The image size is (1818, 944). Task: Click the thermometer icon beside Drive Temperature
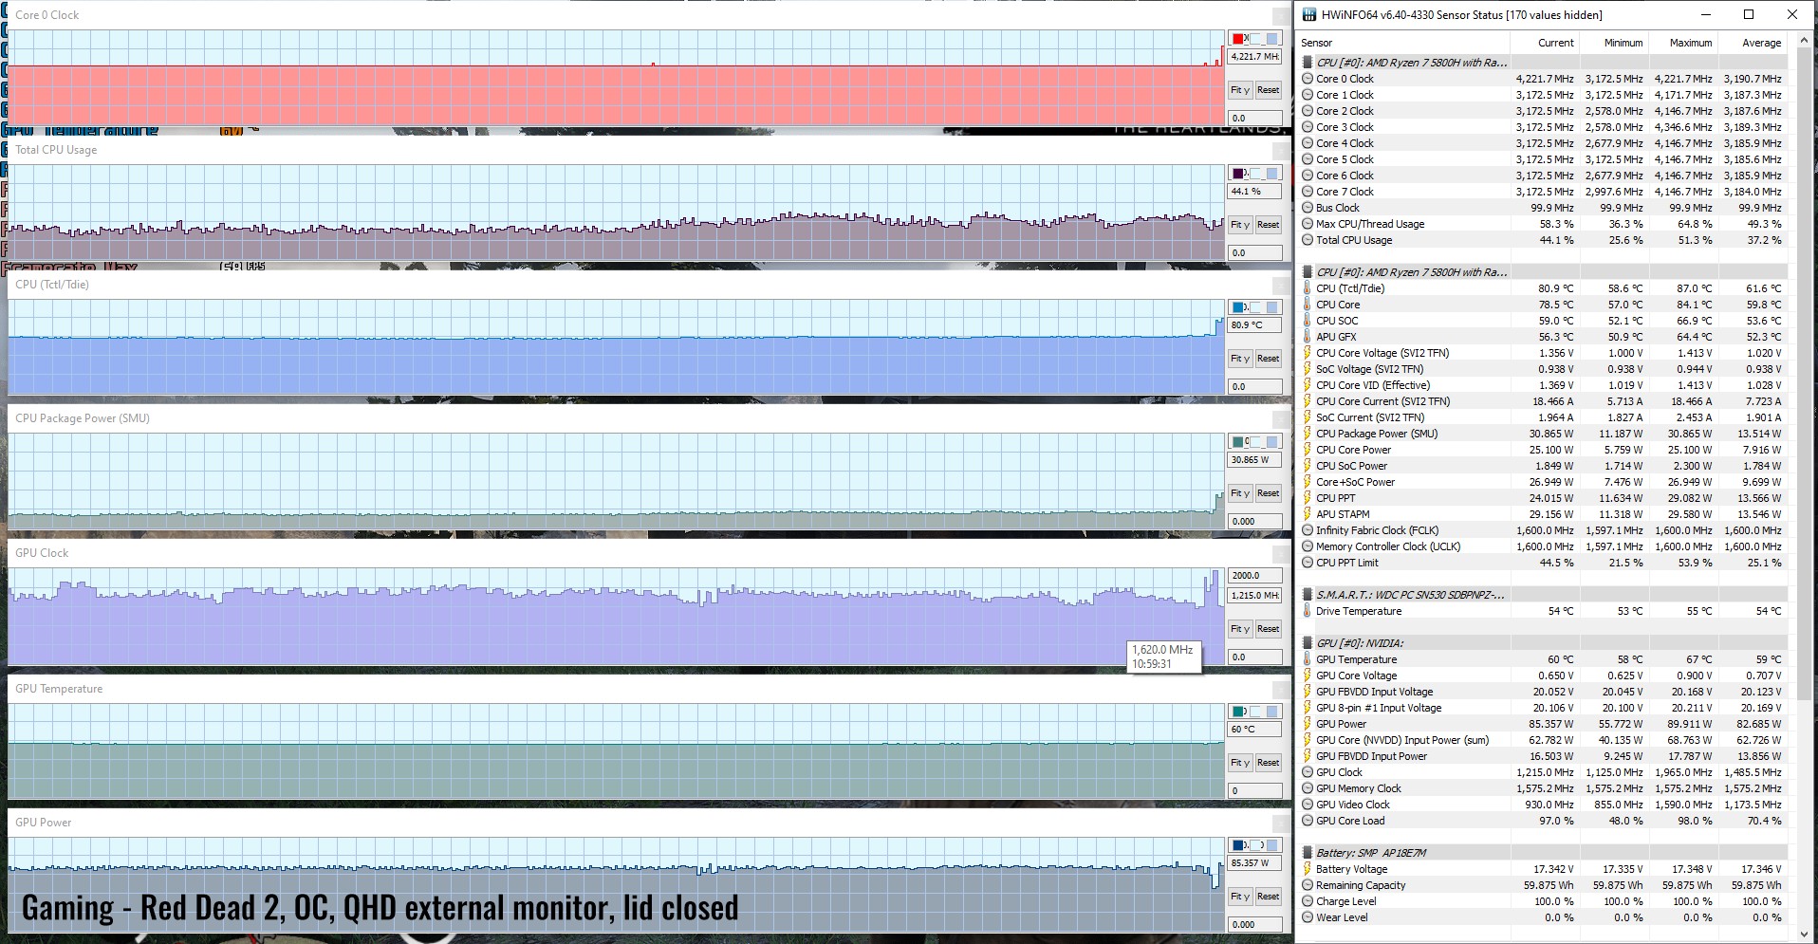coord(1308,611)
